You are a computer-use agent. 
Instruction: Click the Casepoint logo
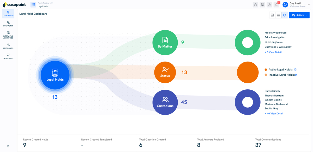pos(14,4)
